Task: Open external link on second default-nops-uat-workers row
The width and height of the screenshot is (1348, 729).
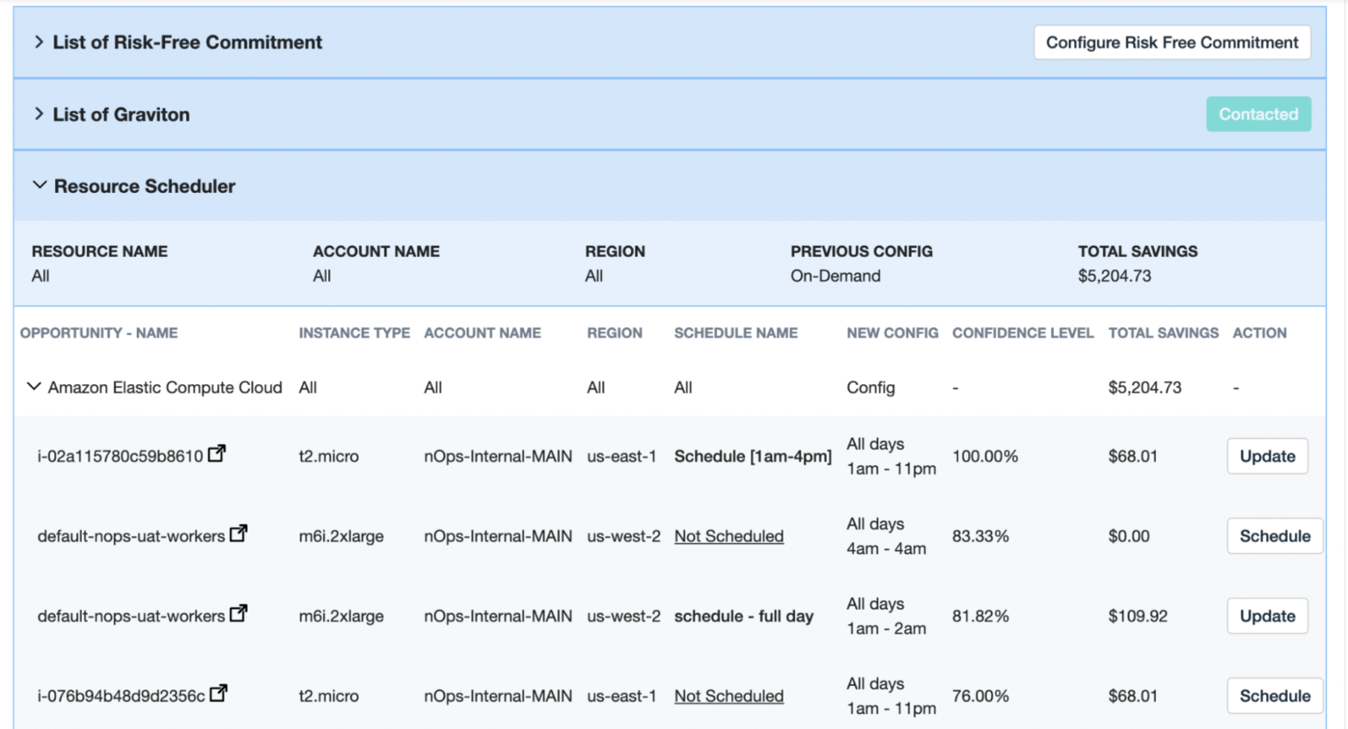Action: (239, 611)
